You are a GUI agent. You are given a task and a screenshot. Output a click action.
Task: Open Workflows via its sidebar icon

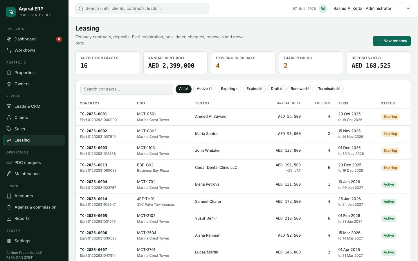click(x=9, y=50)
